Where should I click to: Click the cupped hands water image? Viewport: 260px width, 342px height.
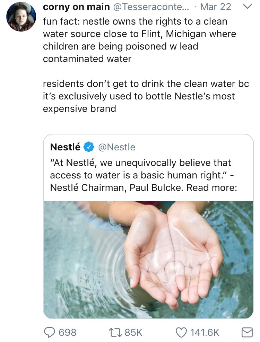coord(148,259)
